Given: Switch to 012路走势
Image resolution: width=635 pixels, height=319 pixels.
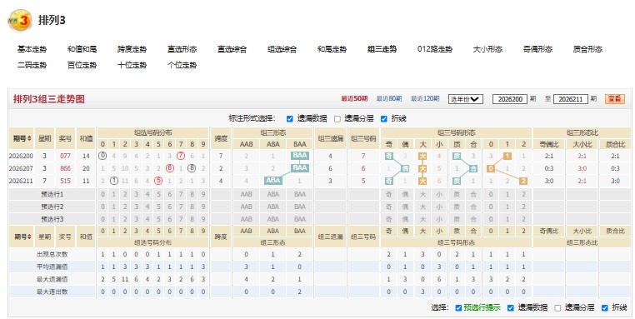Looking at the screenshot, I should (x=434, y=49).
